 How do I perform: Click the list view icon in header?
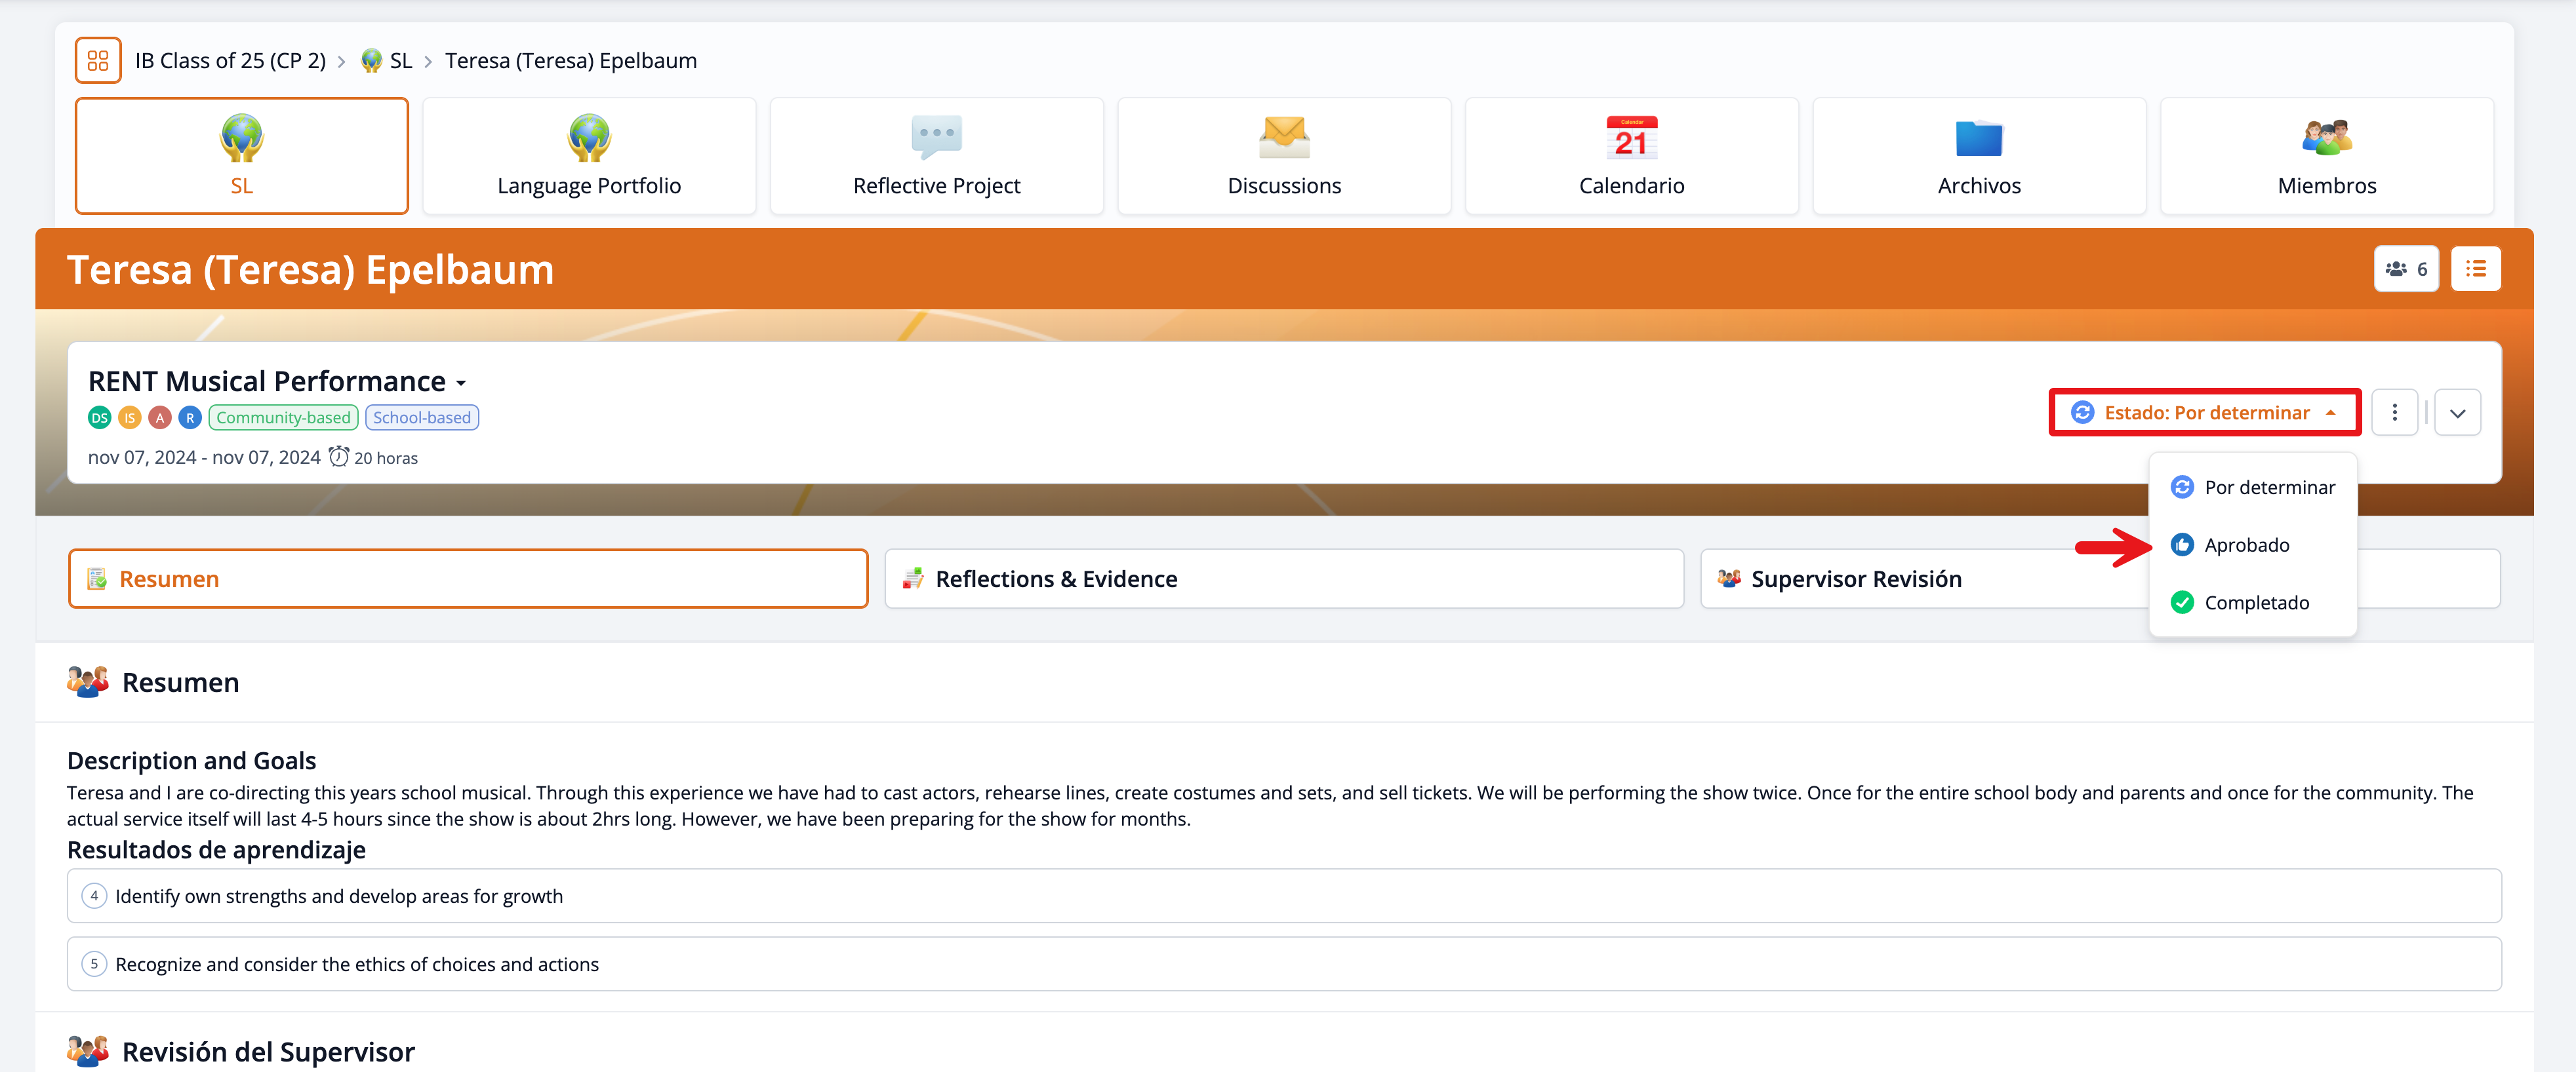[2475, 269]
